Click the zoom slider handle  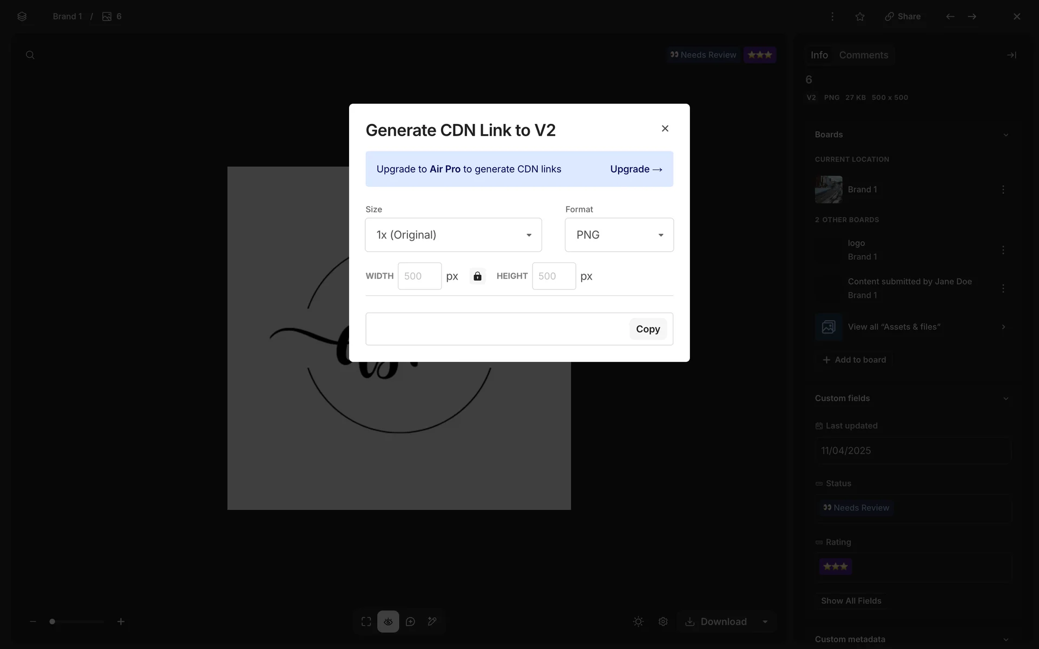(x=52, y=622)
